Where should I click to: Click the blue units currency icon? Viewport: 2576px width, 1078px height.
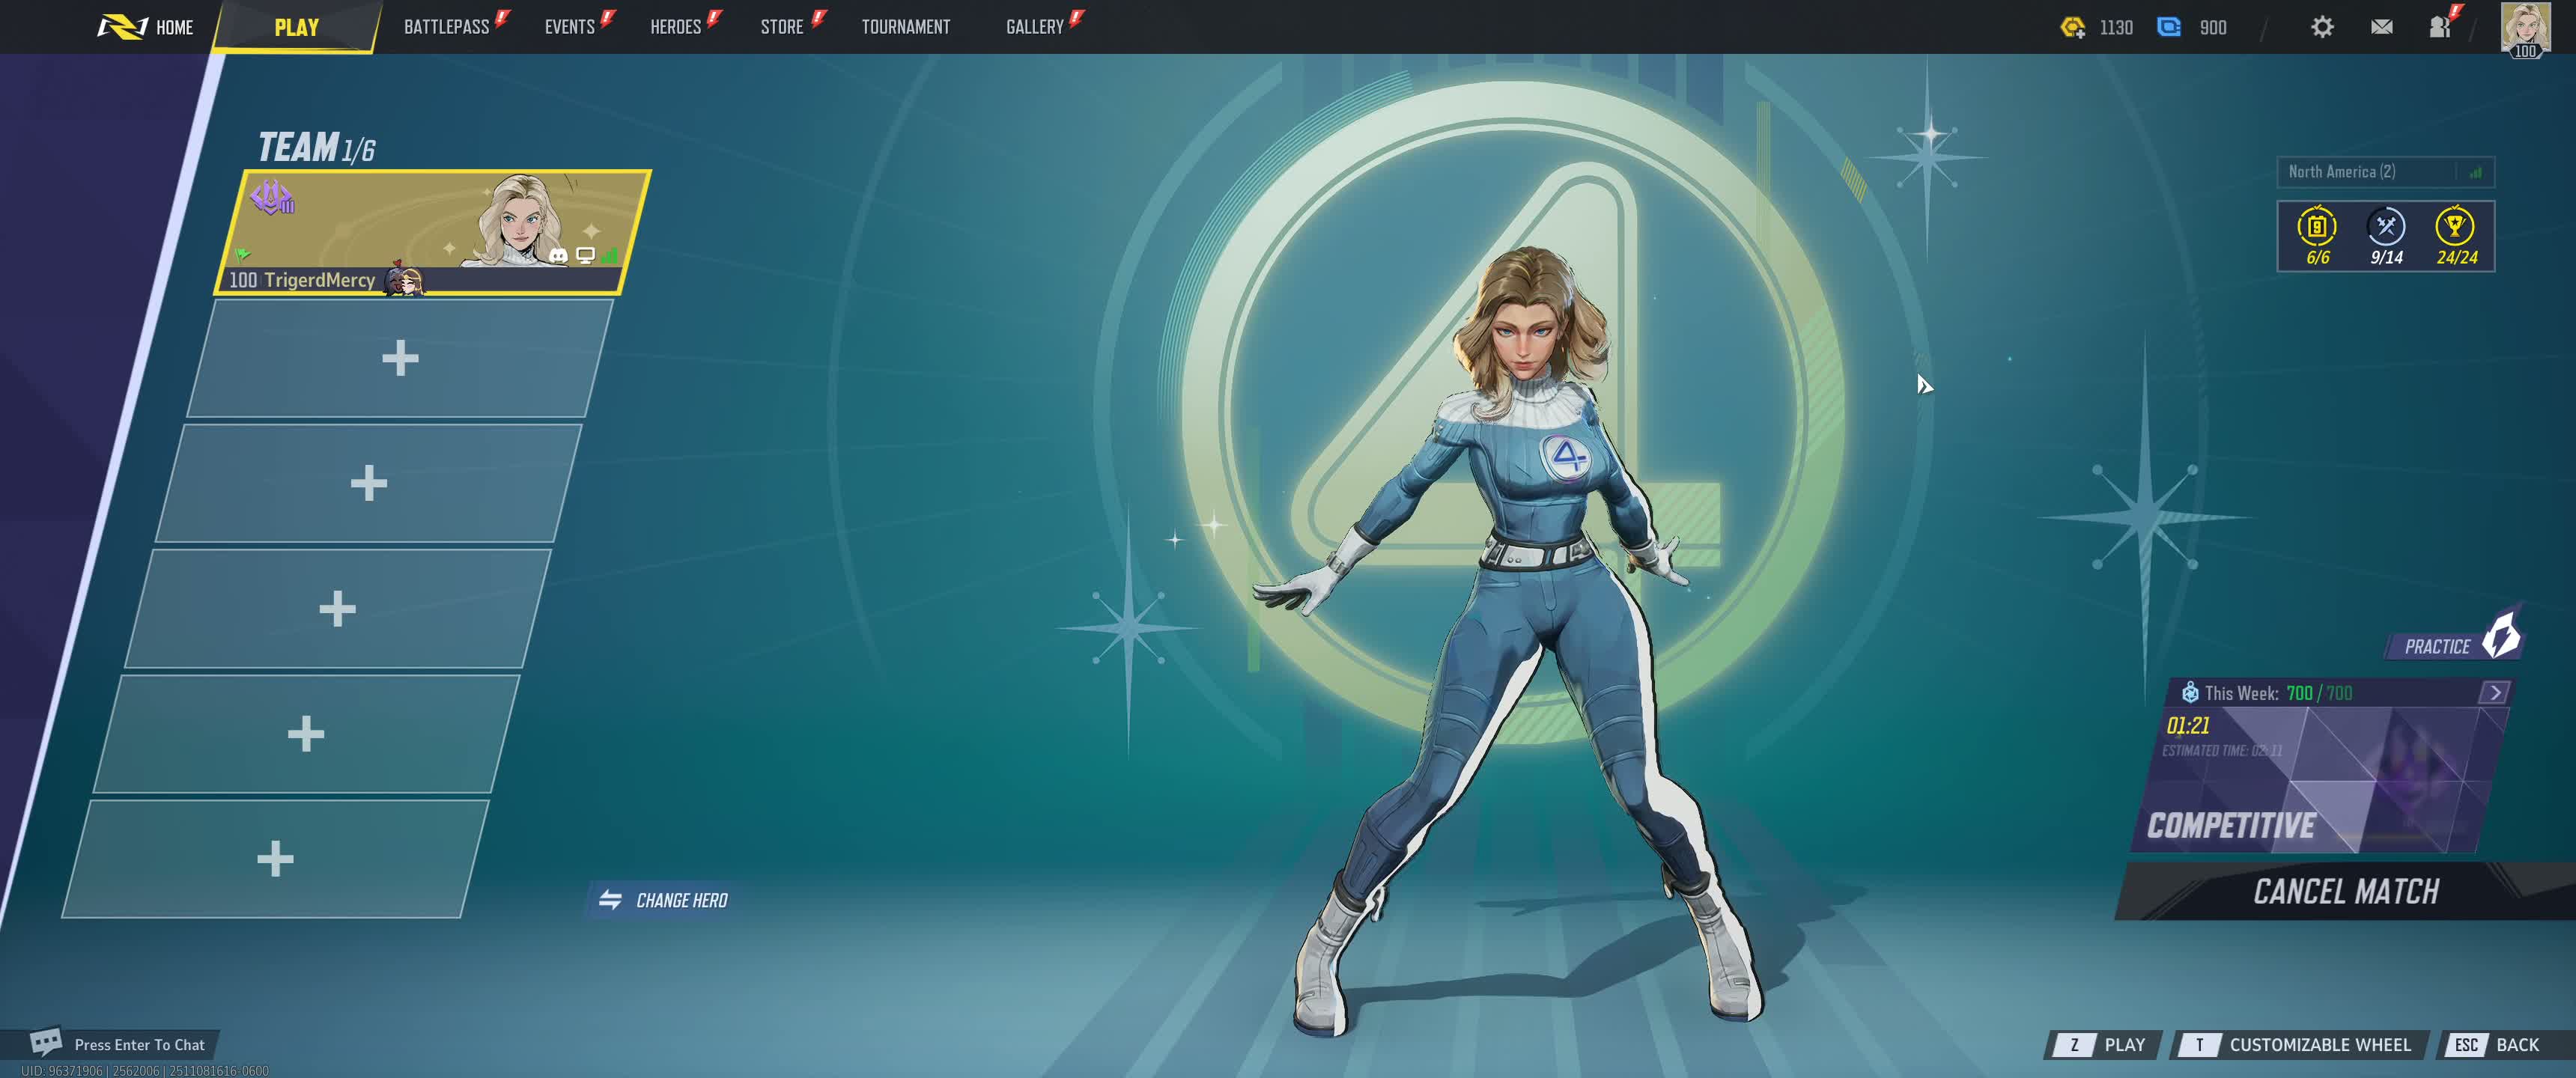click(x=2168, y=27)
